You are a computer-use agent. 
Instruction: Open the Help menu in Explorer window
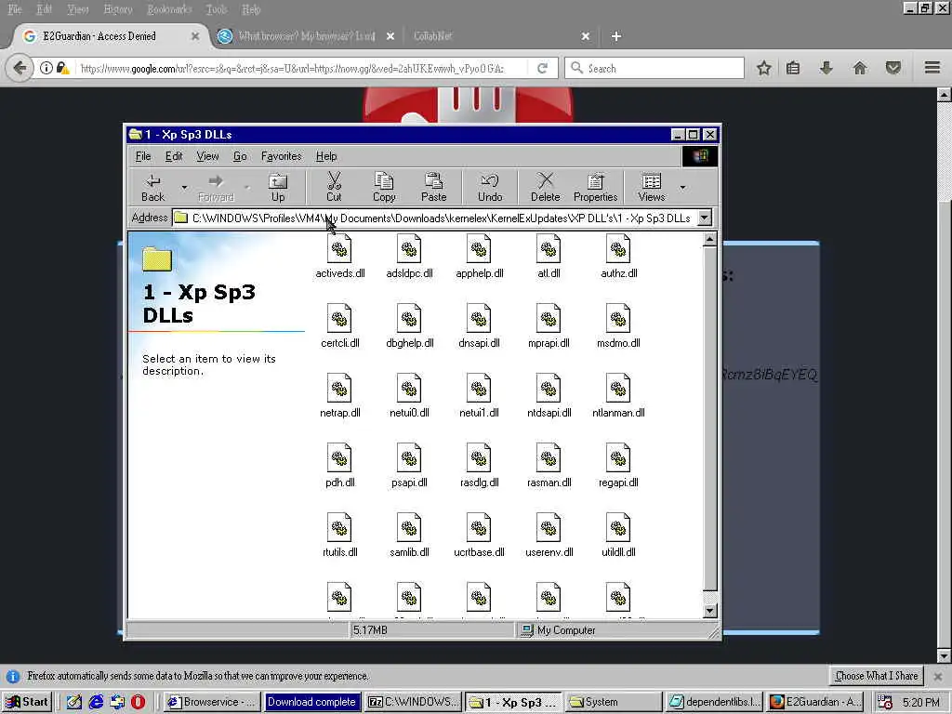(x=326, y=156)
